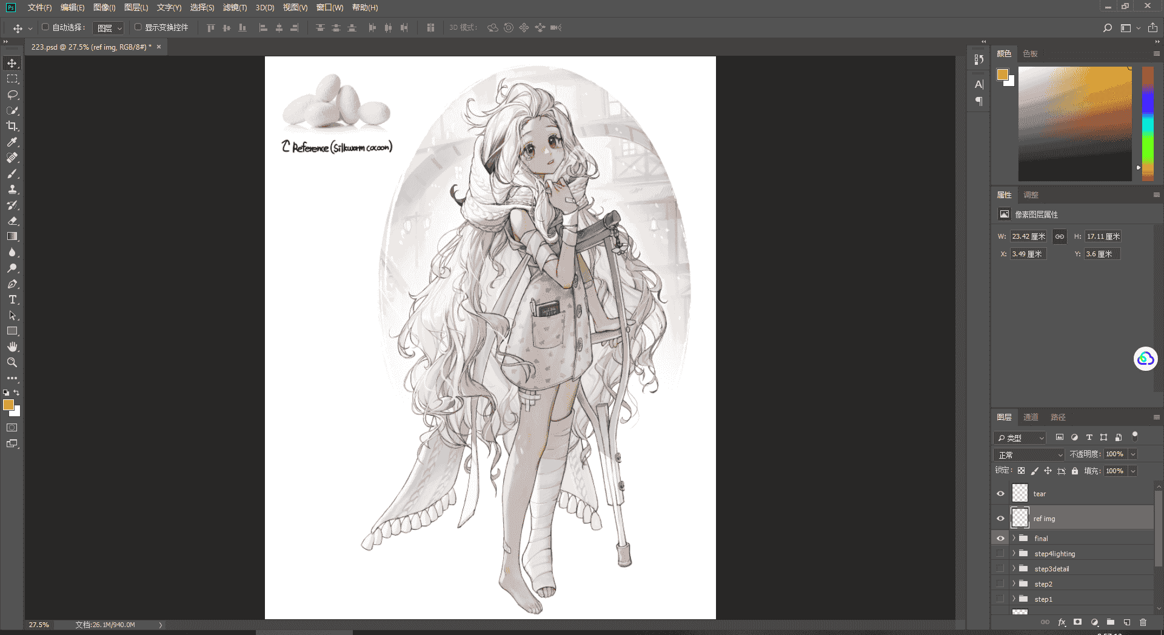Image resolution: width=1164 pixels, height=635 pixels.
Task: Click the delete layer trash icon
Action: [x=1143, y=622]
